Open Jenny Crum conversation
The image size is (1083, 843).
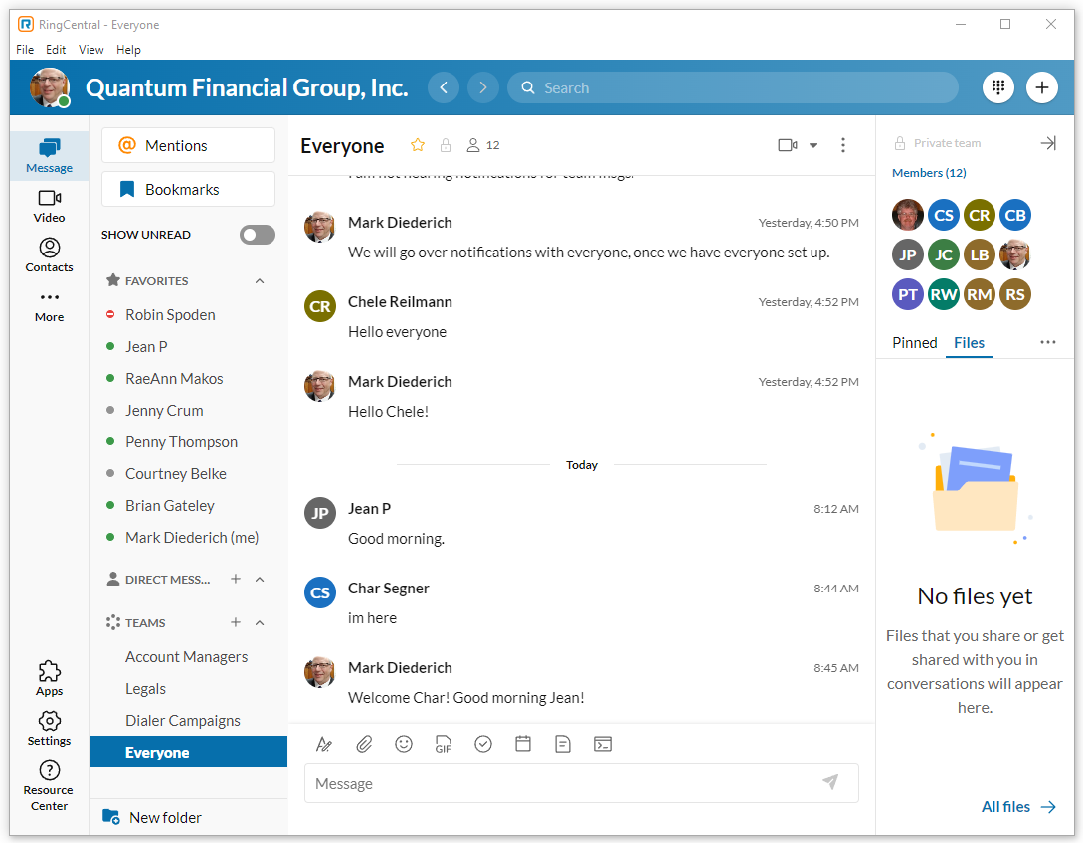click(189, 411)
